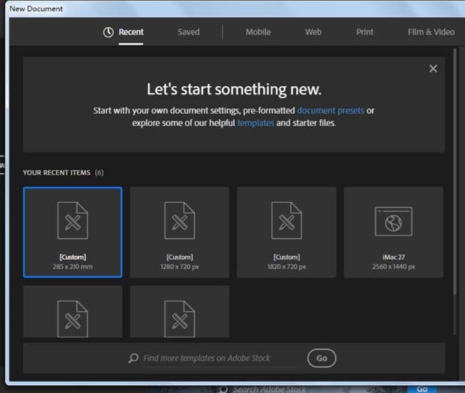Open the Mobile presets tab
The width and height of the screenshot is (465, 393).
[x=258, y=32]
